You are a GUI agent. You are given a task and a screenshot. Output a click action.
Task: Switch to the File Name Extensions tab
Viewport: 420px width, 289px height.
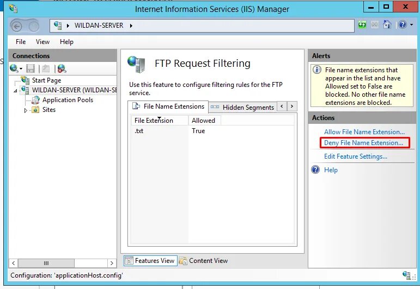click(168, 106)
